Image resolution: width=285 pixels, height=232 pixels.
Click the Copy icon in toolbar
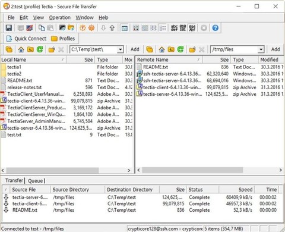[x=42, y=28]
